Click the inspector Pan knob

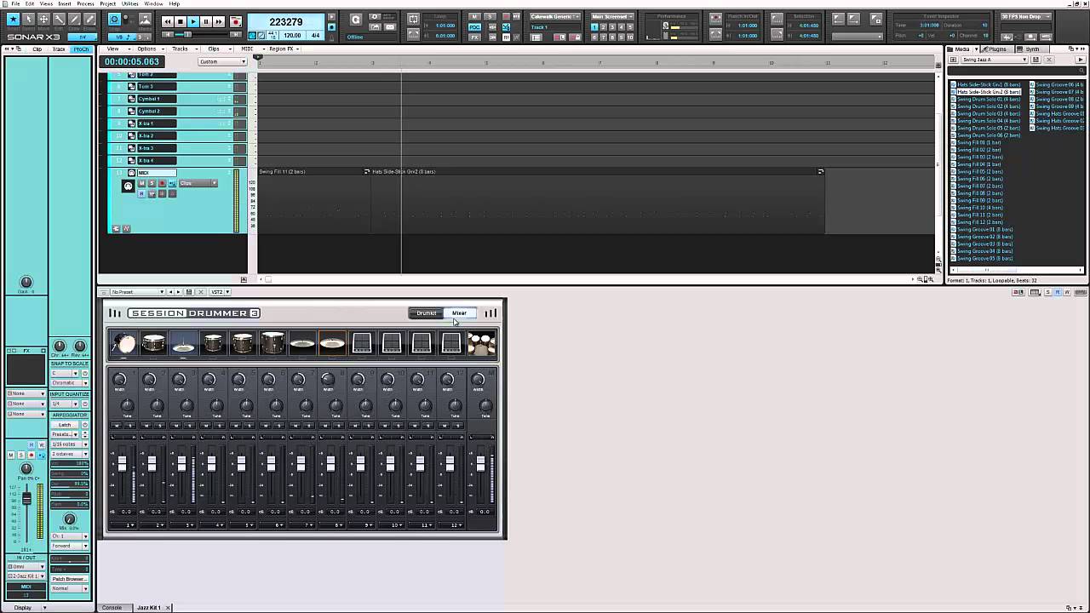tap(26, 469)
